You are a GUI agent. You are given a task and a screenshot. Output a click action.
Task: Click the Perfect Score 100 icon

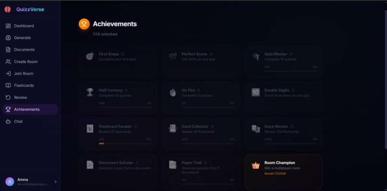[173, 56]
